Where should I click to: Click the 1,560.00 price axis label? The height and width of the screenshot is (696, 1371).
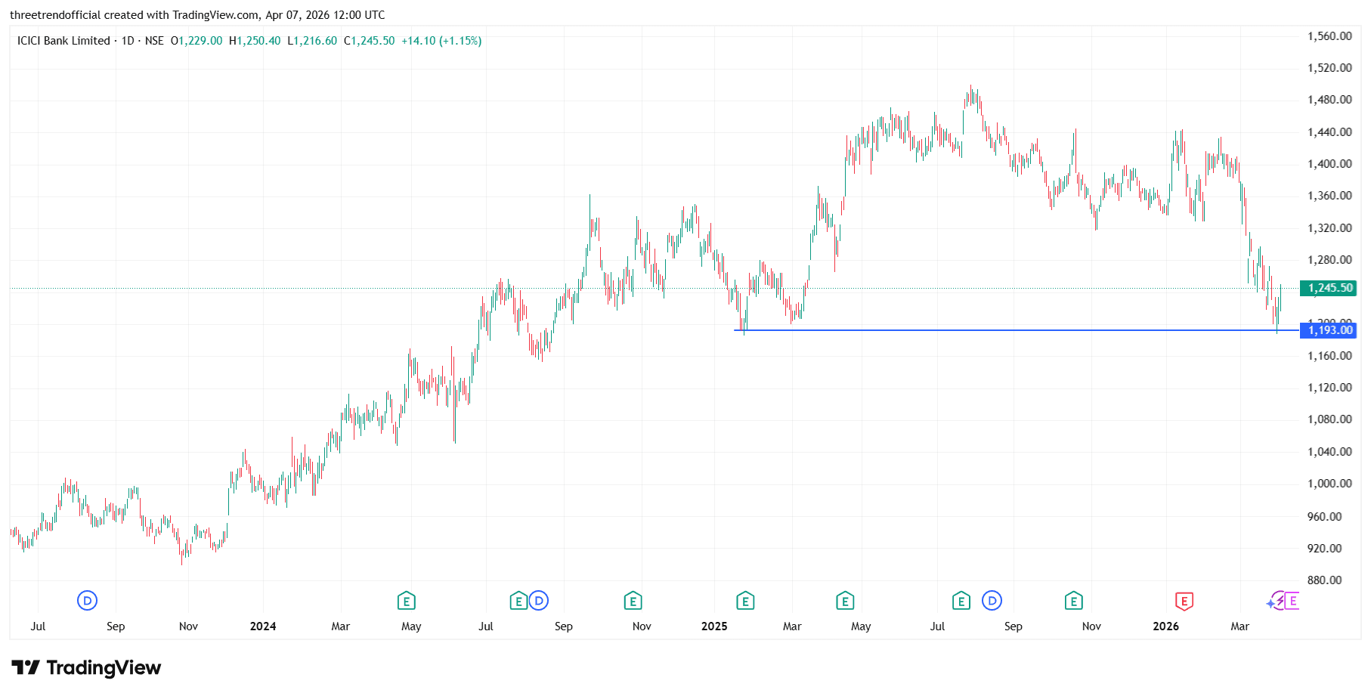coord(1329,36)
